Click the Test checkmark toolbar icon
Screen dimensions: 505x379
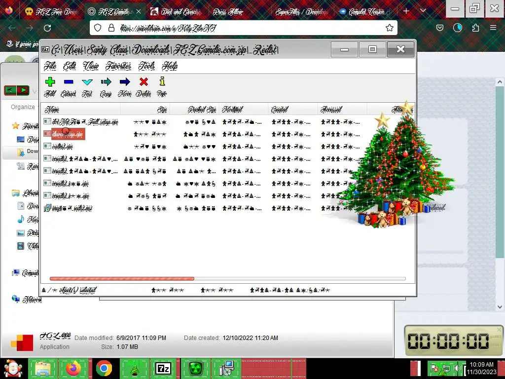(87, 82)
